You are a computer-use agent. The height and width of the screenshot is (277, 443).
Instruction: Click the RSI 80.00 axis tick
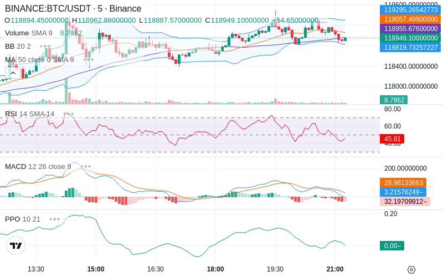point(393,109)
